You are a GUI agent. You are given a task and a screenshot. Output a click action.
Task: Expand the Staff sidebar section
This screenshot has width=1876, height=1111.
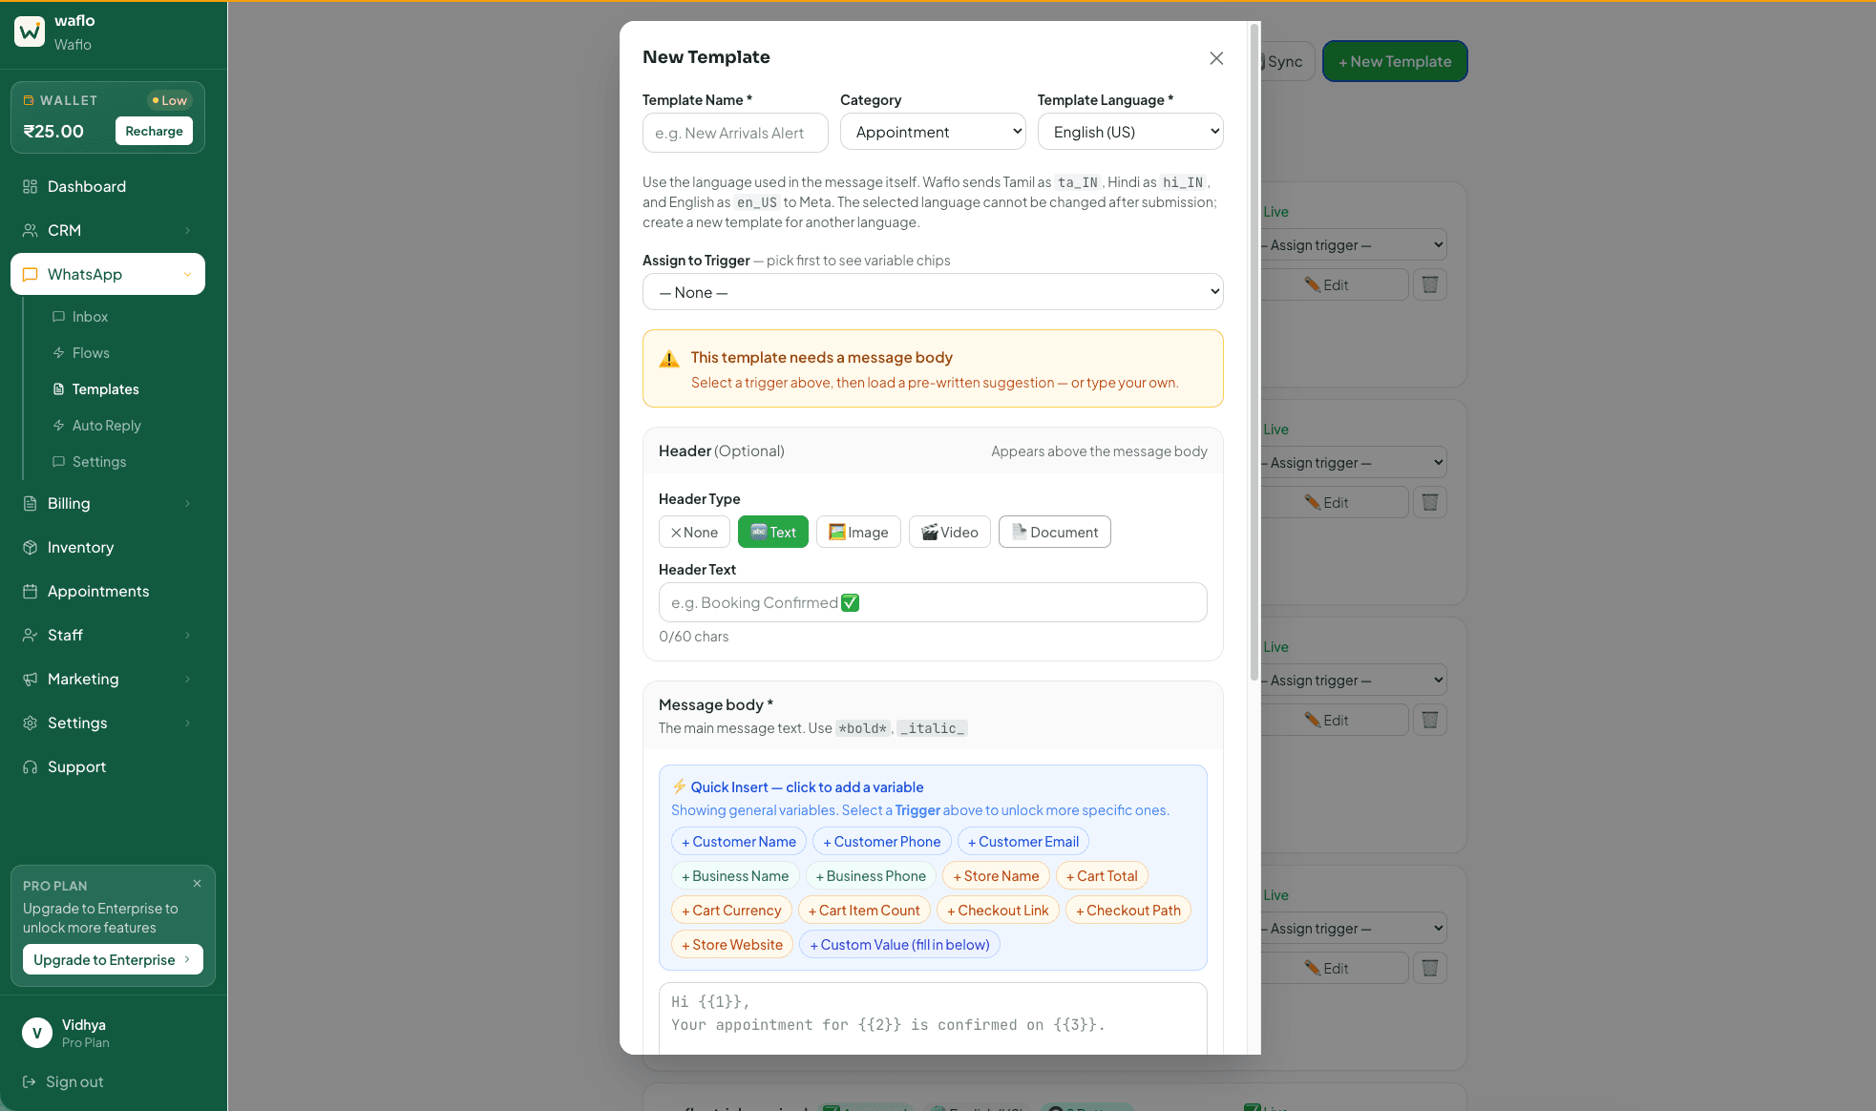click(x=108, y=635)
